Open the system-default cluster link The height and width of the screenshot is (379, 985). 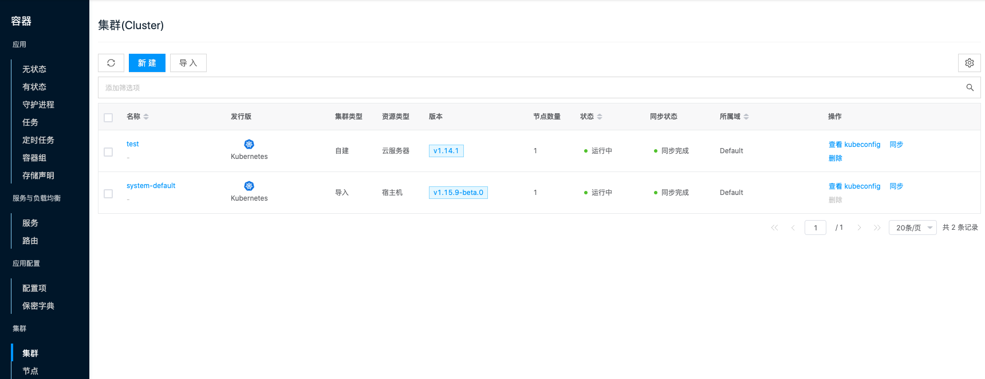pyautogui.click(x=151, y=186)
